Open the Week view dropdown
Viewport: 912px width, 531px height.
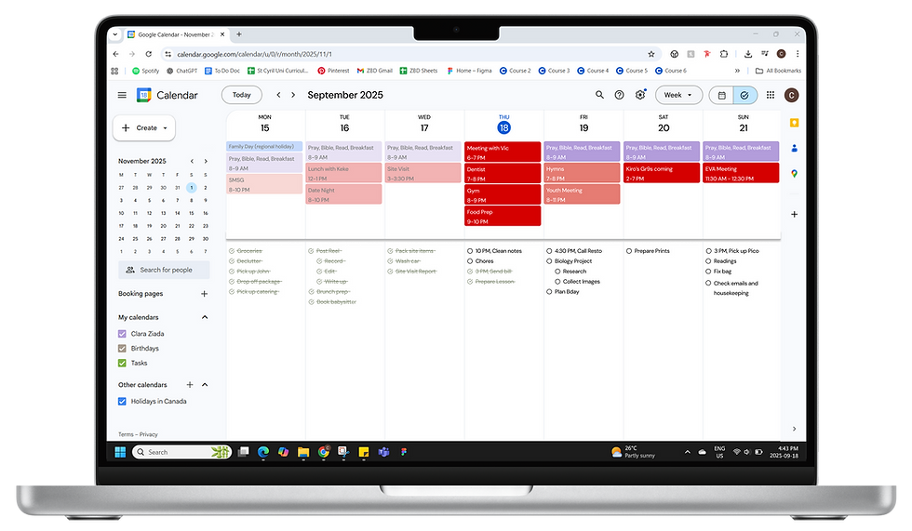pyautogui.click(x=678, y=95)
